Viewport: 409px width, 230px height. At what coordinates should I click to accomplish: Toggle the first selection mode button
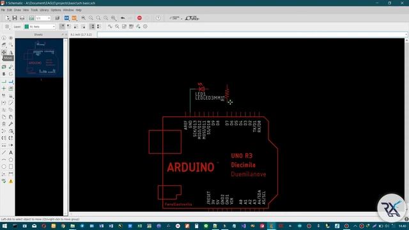click(x=62, y=27)
